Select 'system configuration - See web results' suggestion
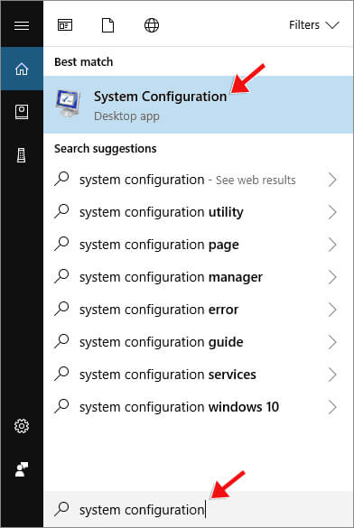This screenshot has width=354, height=528. tap(199, 180)
